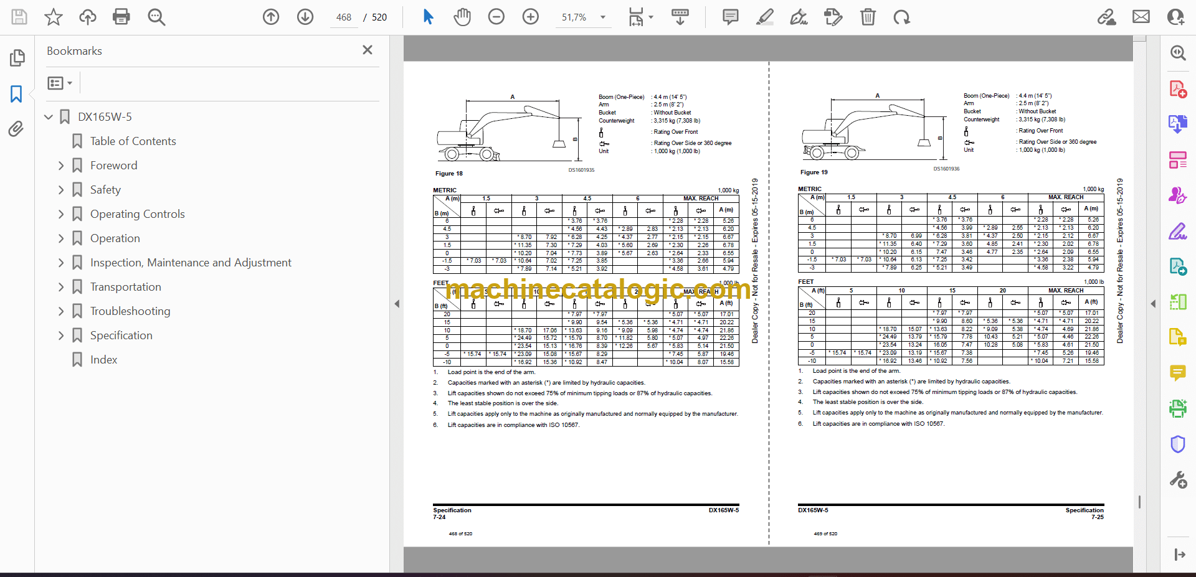Open the Table of Contents bookmark

133,141
